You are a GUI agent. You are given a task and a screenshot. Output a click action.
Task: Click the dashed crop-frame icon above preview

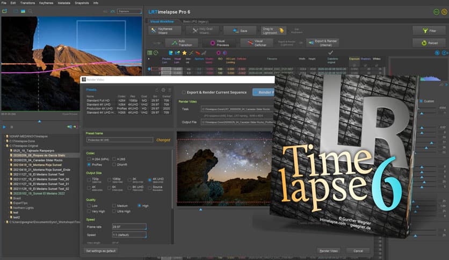coord(16,11)
